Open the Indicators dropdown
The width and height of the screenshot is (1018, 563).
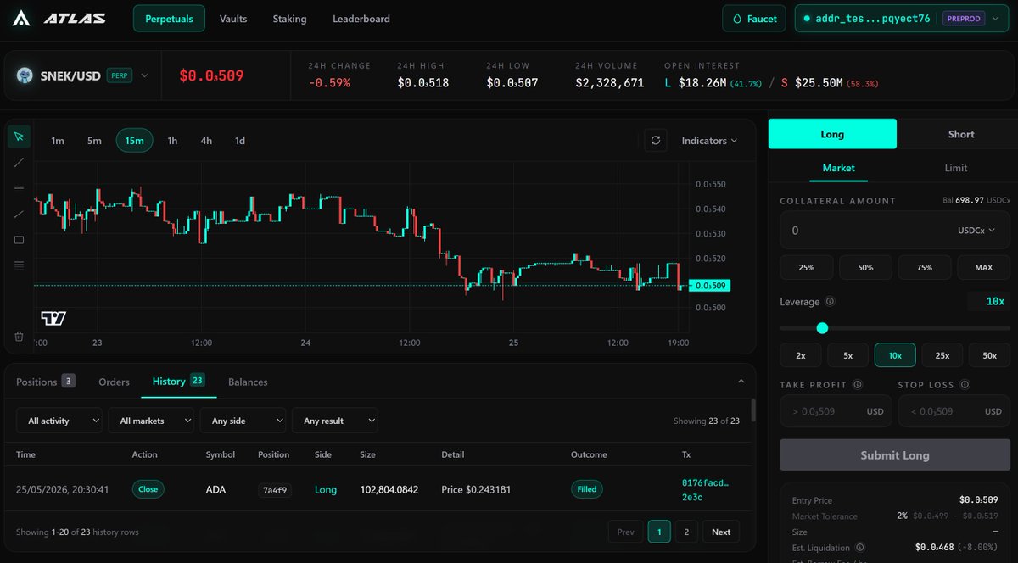coord(709,141)
